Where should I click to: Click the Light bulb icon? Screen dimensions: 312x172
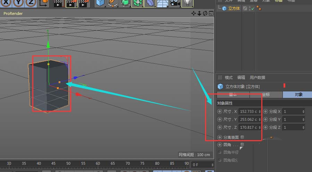[x=187, y=3]
